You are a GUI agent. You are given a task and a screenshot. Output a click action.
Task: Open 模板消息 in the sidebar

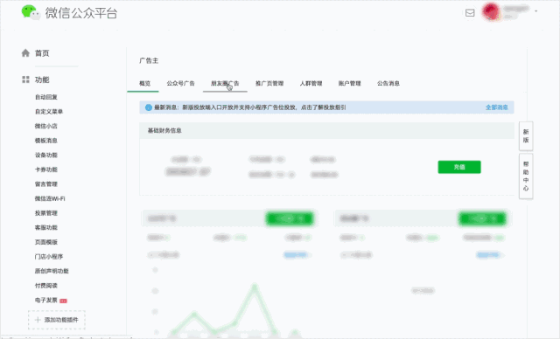46,141
